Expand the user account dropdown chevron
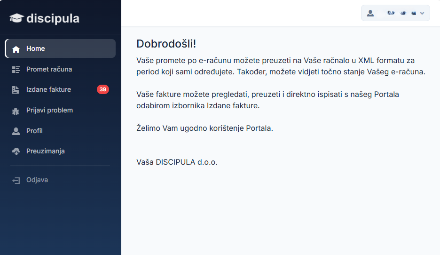This screenshot has width=440, height=255. (x=422, y=13)
